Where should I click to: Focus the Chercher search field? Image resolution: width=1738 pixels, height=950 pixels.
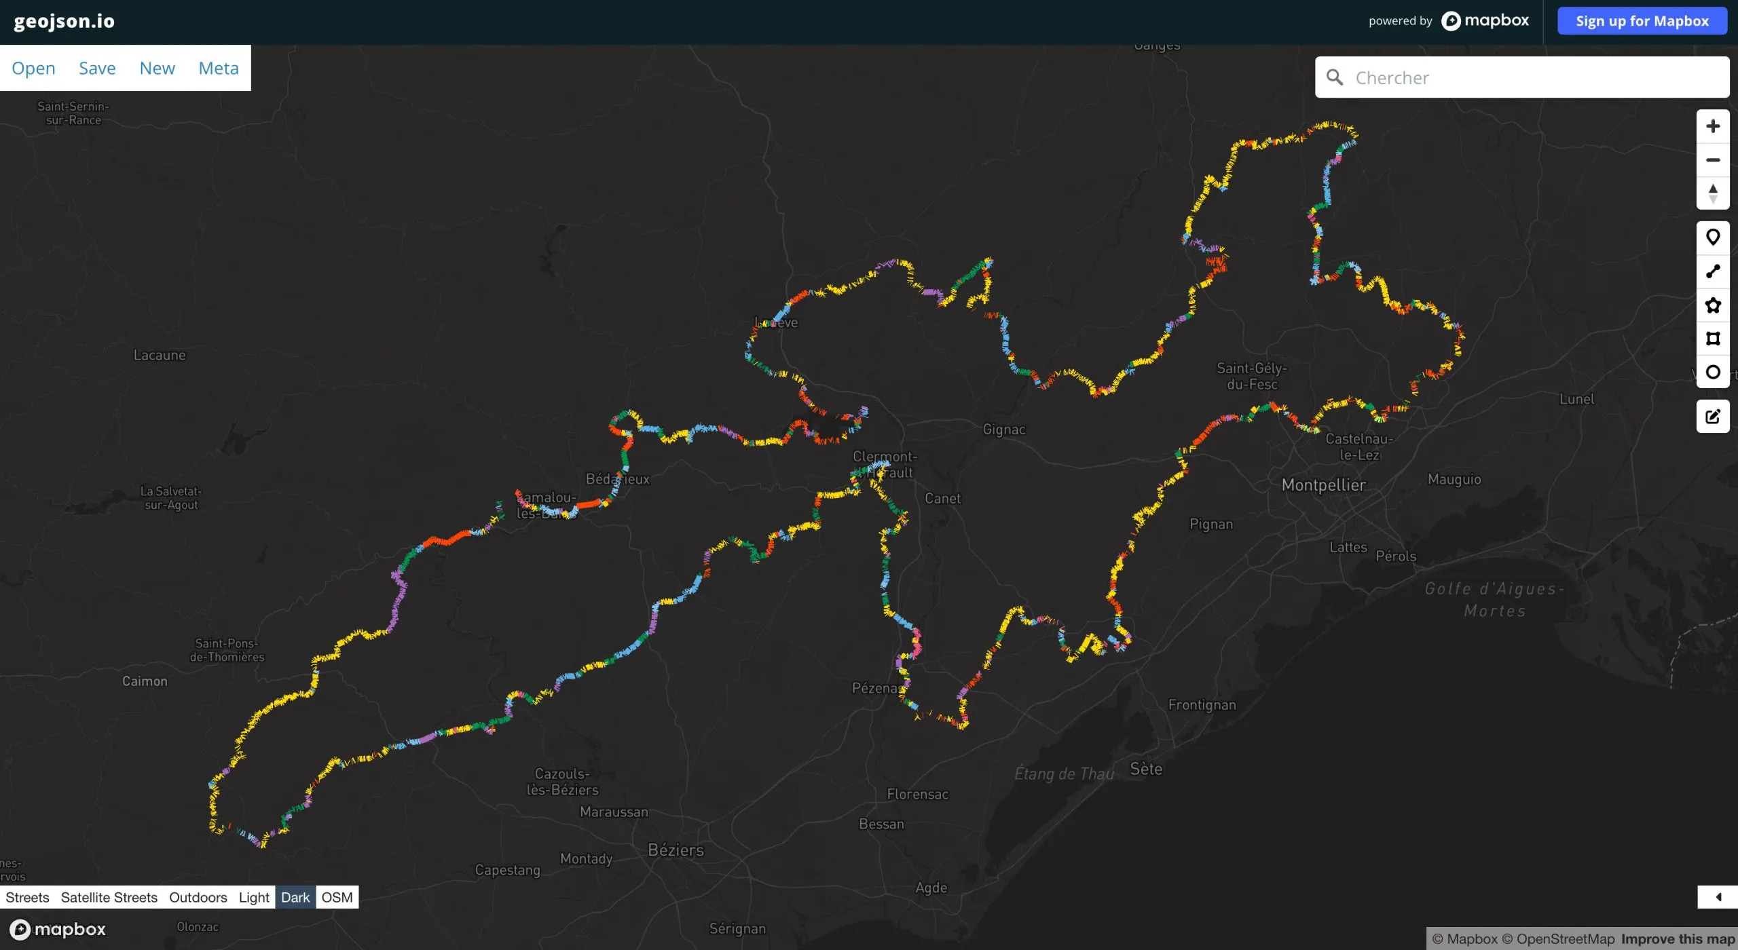pyautogui.click(x=1522, y=77)
